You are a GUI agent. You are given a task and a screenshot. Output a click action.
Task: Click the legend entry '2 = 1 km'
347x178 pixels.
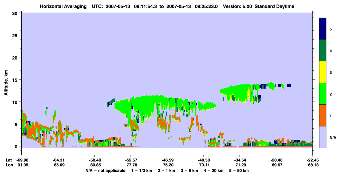tap(167, 171)
